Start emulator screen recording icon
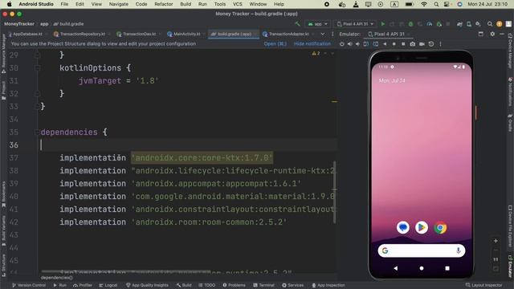This screenshot has height=289, width=514. click(422, 44)
